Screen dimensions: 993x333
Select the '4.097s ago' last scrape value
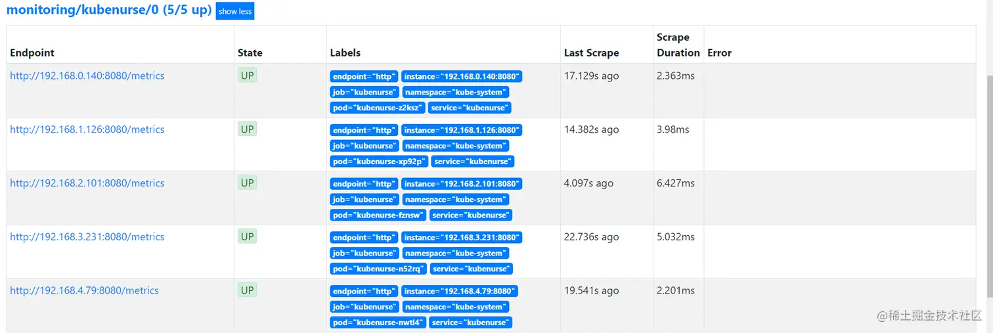click(x=589, y=183)
